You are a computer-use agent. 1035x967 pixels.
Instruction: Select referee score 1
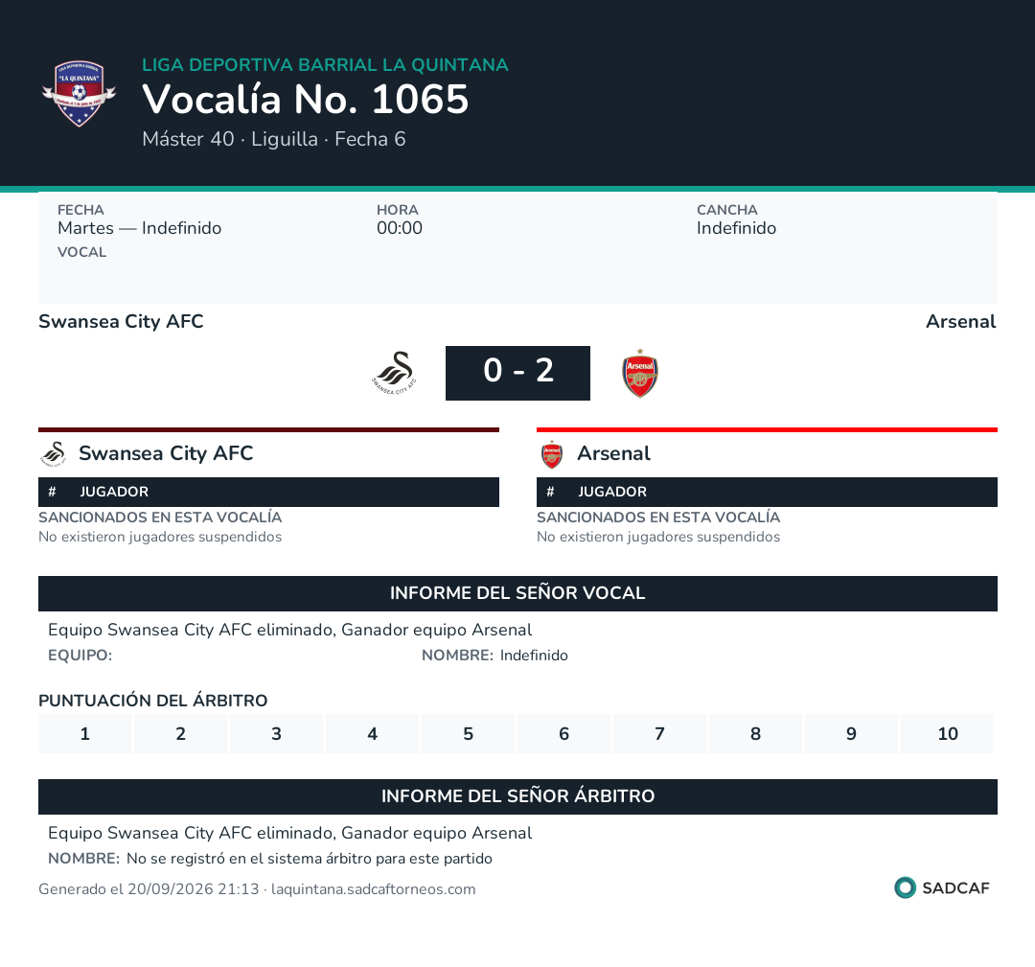pos(84,733)
